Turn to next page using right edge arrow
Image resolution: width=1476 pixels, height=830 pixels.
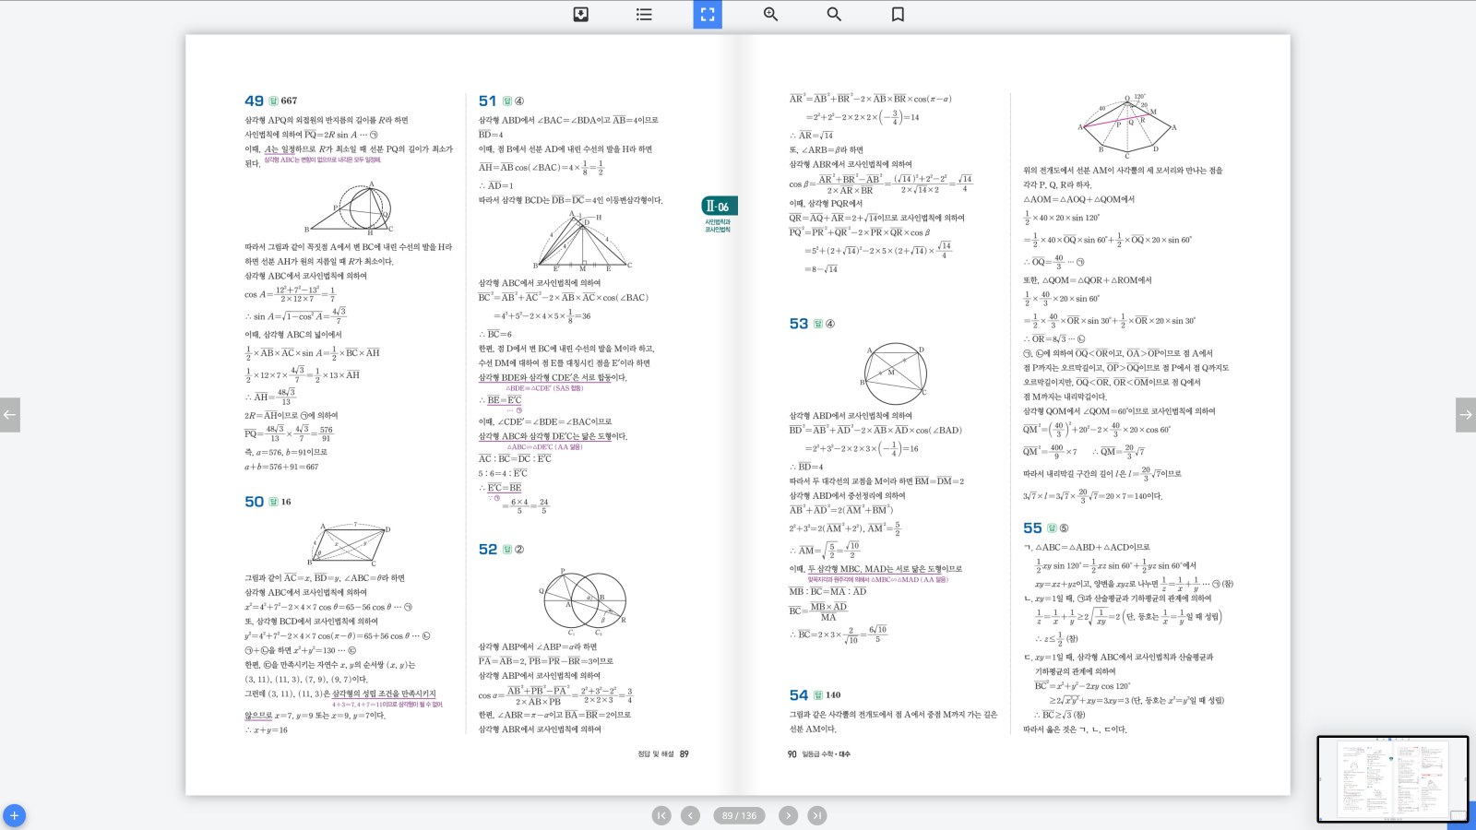point(1465,415)
